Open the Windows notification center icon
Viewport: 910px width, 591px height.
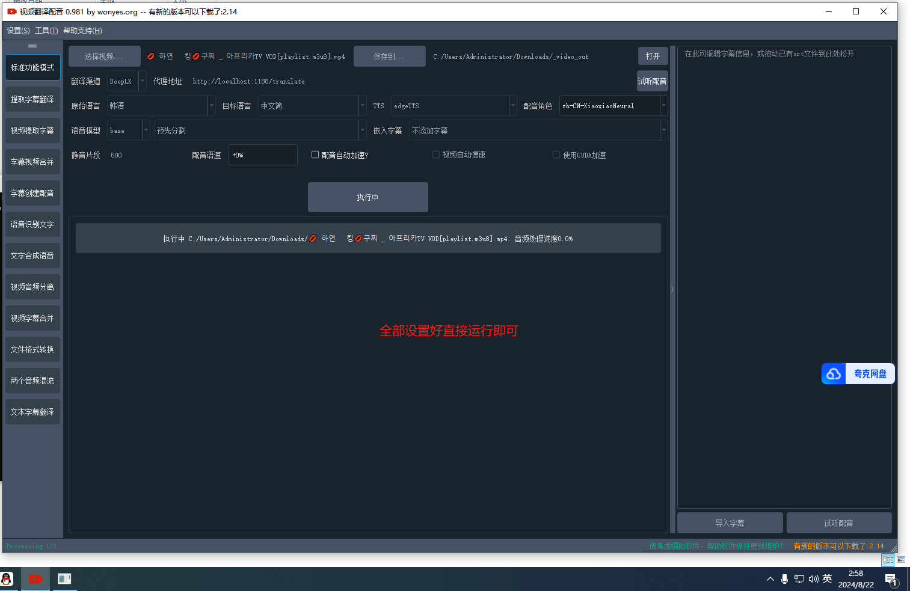pos(891,580)
